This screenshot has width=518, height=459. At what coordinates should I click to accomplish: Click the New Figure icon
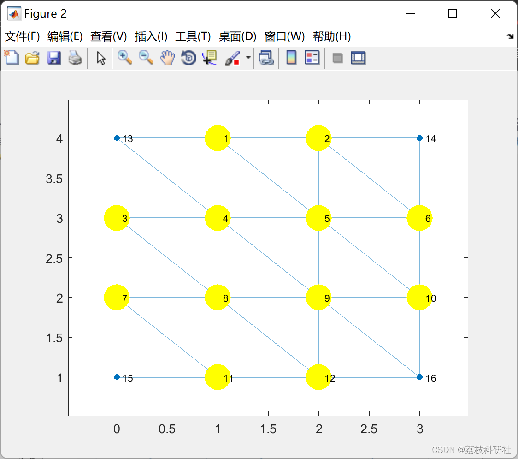[12, 58]
